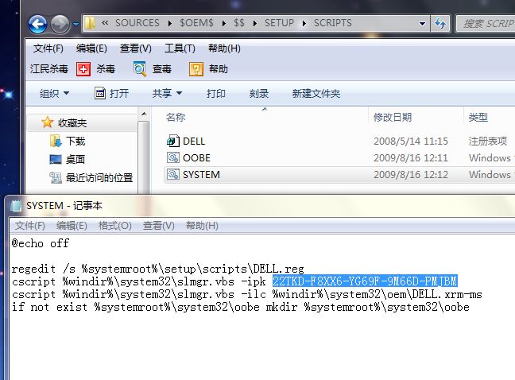Screen dimensions: 515x380
Task: Click the antivirus 帮助 question-mark icon
Action: point(196,69)
